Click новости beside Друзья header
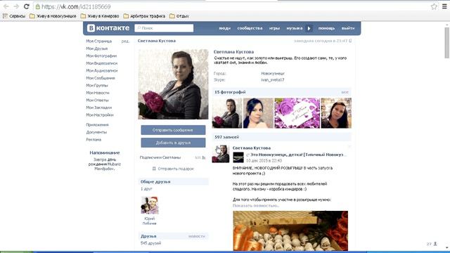450x253 pixels. pos(197,236)
